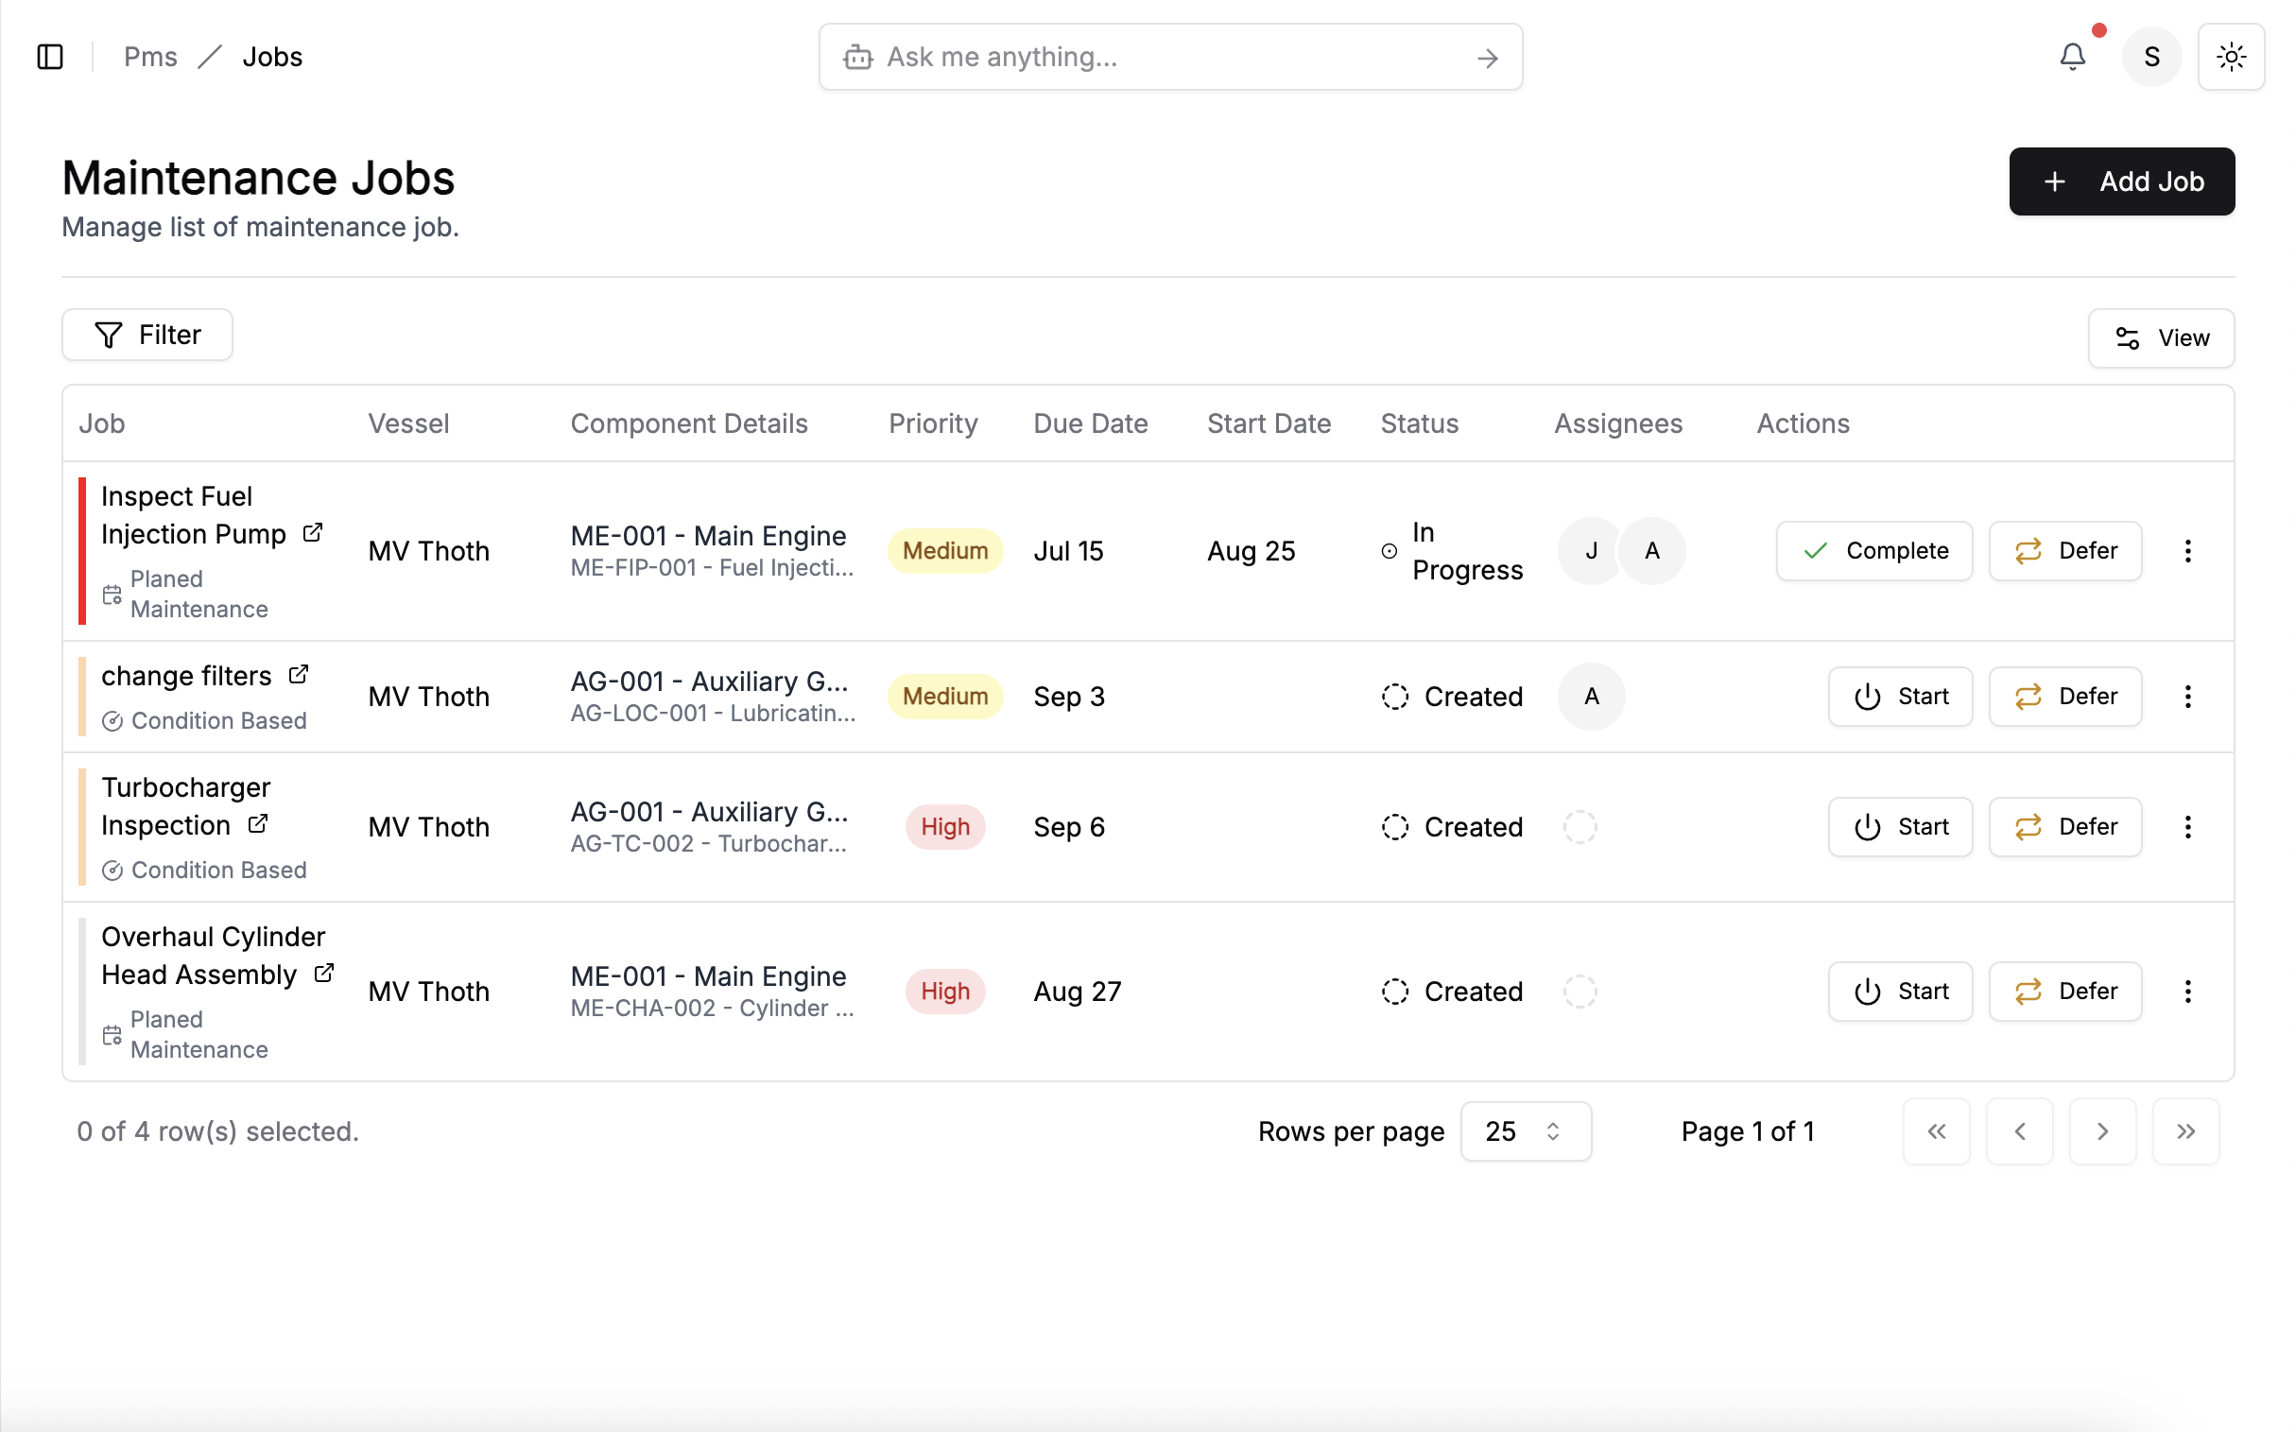The width and height of the screenshot is (2296, 1432).
Task: Open the View options dropdown
Action: point(2161,338)
